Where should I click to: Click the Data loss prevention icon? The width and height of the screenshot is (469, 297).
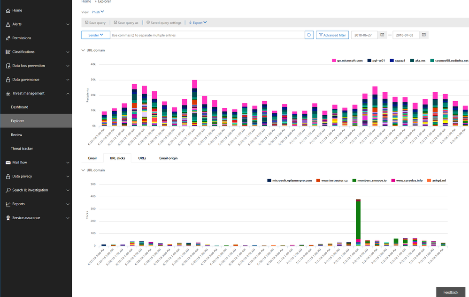pyautogui.click(x=8, y=66)
